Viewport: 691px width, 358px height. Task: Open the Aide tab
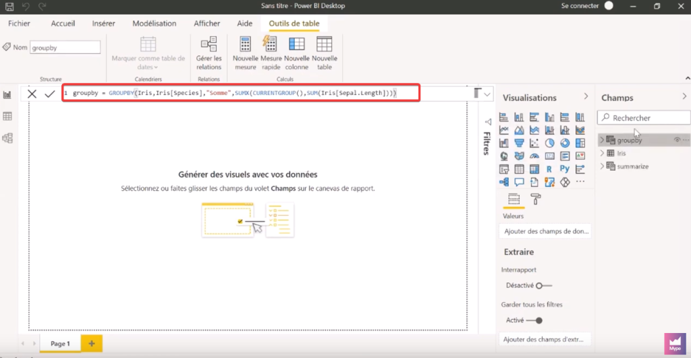point(244,24)
